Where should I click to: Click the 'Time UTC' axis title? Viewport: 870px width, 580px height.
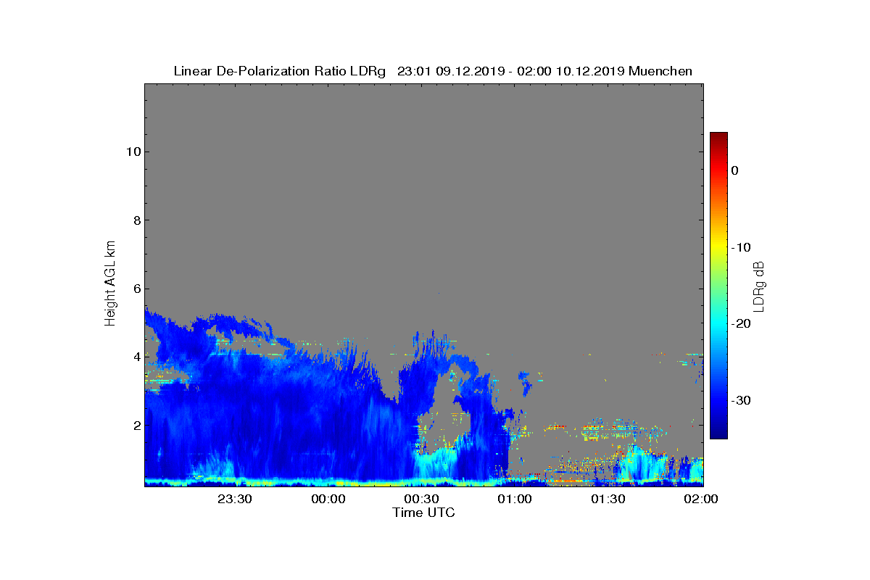coord(424,513)
